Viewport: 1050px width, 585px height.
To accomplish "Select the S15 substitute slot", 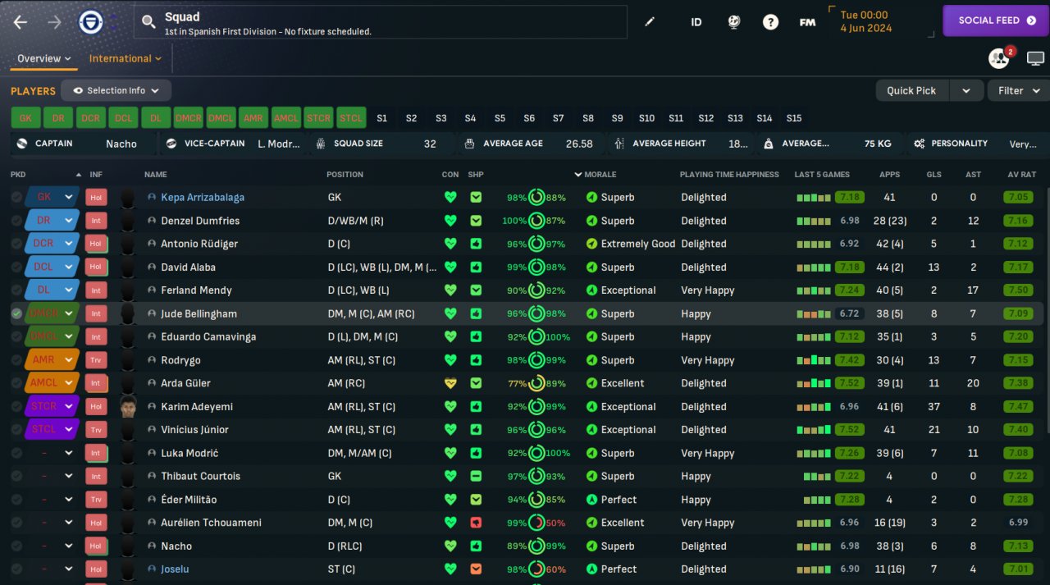I will 794,118.
